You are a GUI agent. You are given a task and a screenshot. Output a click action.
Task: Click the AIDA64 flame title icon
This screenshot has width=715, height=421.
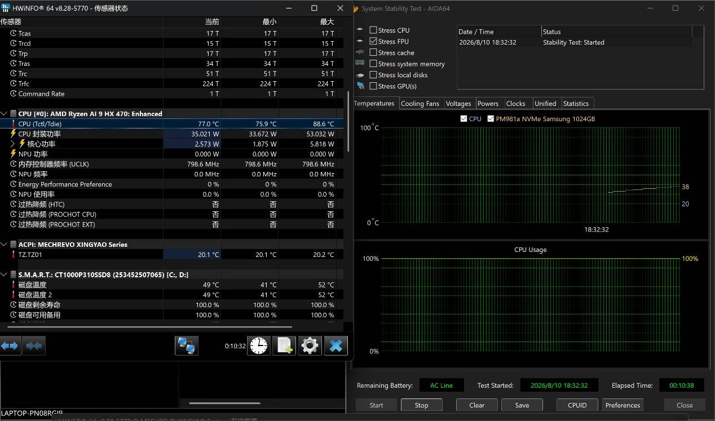click(x=355, y=8)
